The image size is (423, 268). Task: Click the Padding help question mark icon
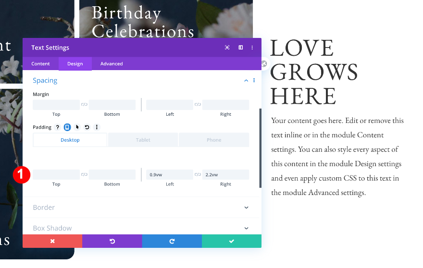click(x=58, y=127)
